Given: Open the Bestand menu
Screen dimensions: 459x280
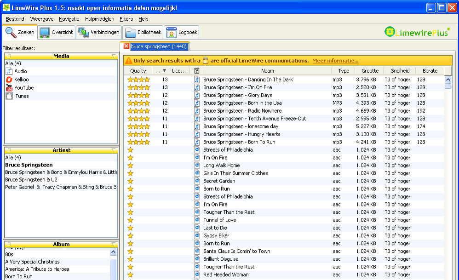Looking at the screenshot, I should [15, 19].
